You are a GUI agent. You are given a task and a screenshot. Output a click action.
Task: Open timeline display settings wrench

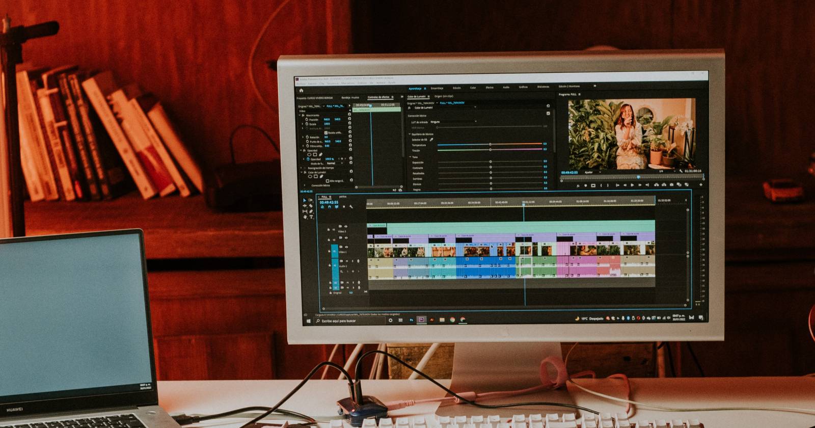[351, 207]
